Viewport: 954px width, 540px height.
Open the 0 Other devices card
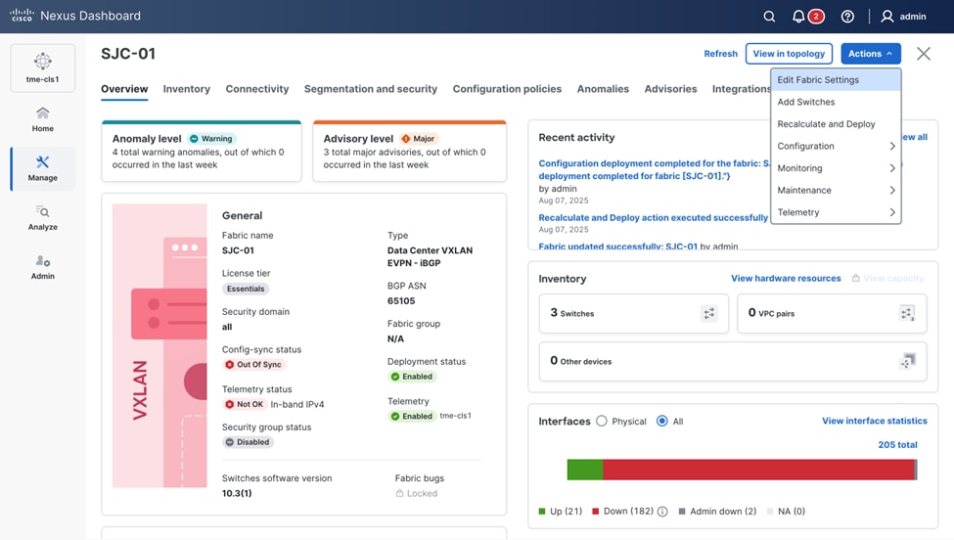point(733,361)
